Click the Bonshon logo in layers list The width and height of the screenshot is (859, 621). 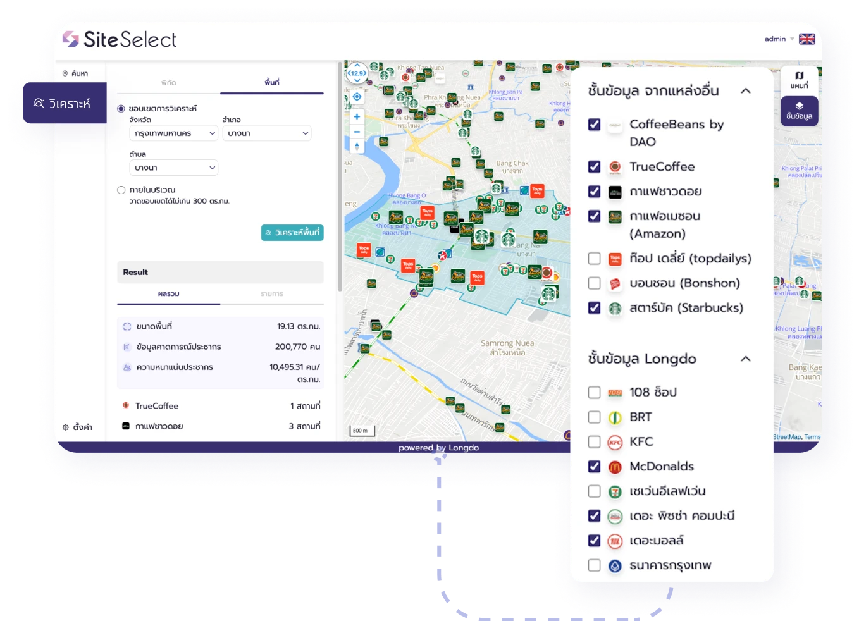click(x=615, y=284)
